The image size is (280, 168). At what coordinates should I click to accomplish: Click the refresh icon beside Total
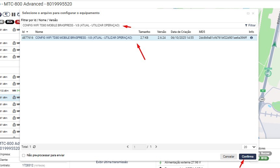(x=34, y=147)
